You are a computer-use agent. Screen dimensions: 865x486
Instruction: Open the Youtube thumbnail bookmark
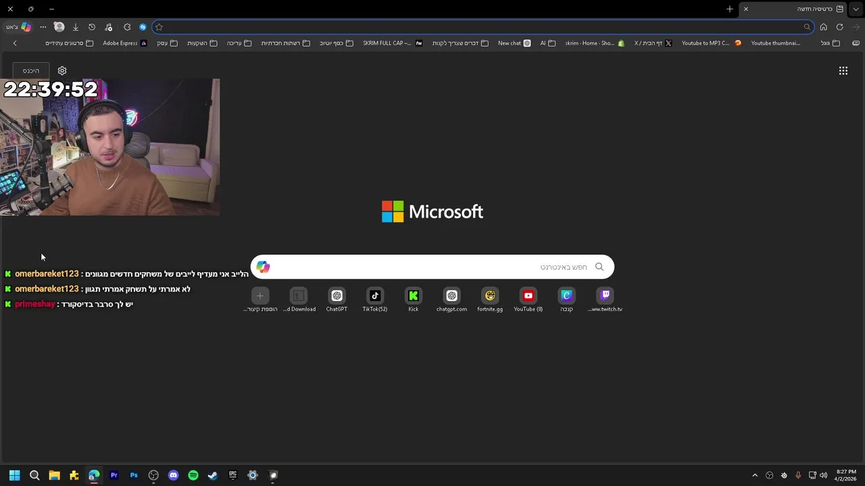(776, 43)
